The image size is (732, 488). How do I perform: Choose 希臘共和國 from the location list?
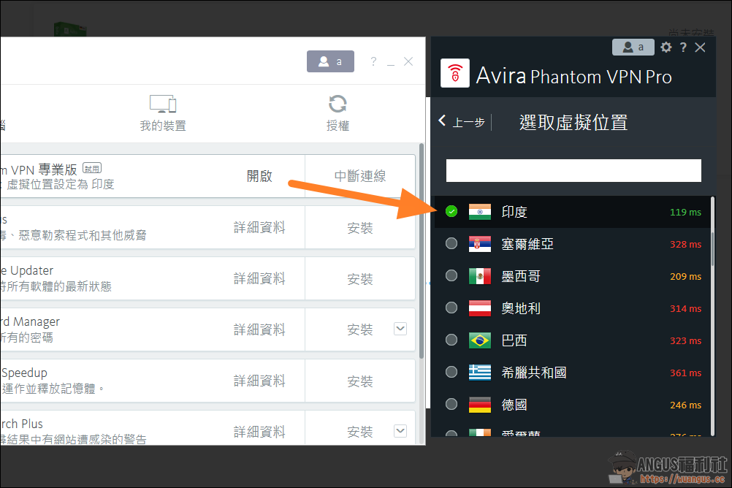[x=533, y=373]
